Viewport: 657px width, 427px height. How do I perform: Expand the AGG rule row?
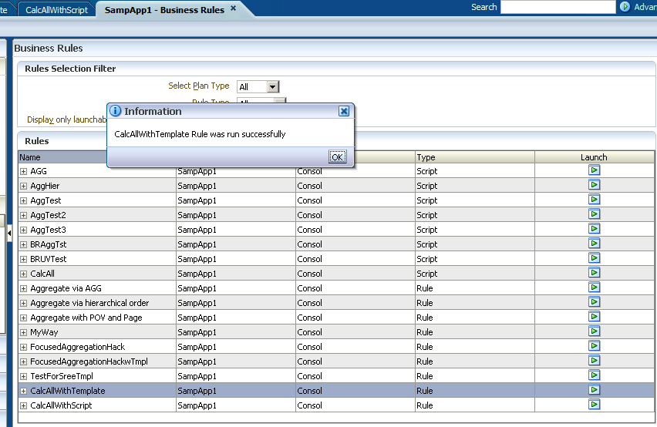pyautogui.click(x=23, y=171)
